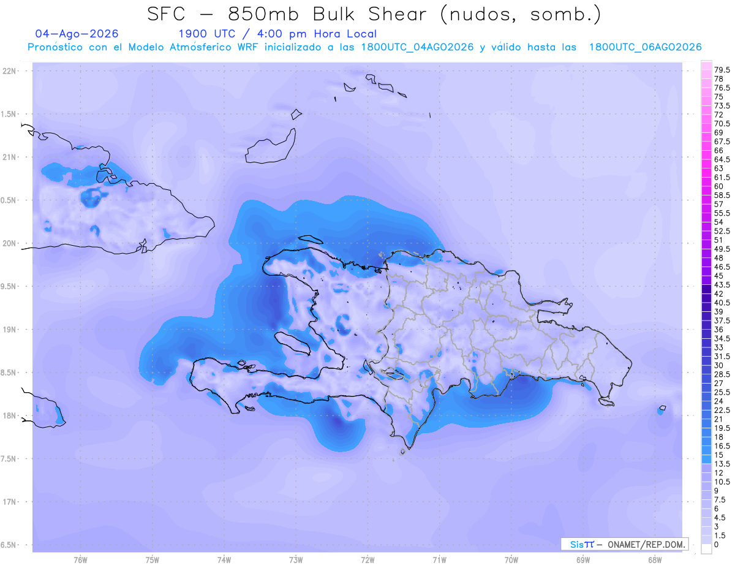Click the legend value '55.5'
Screen dimensions: 735x568
[722, 213]
